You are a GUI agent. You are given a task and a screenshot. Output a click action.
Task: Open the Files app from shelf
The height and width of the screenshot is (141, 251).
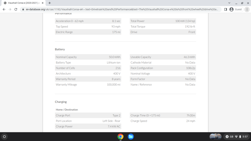click(x=131, y=136)
